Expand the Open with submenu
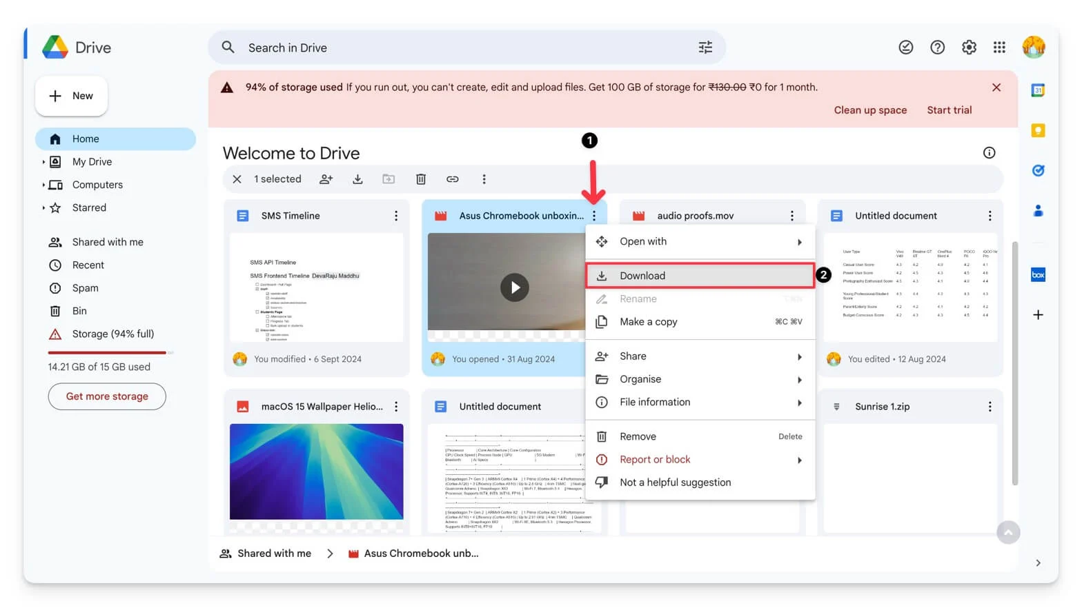This screenshot has height=608, width=1082. click(799, 242)
